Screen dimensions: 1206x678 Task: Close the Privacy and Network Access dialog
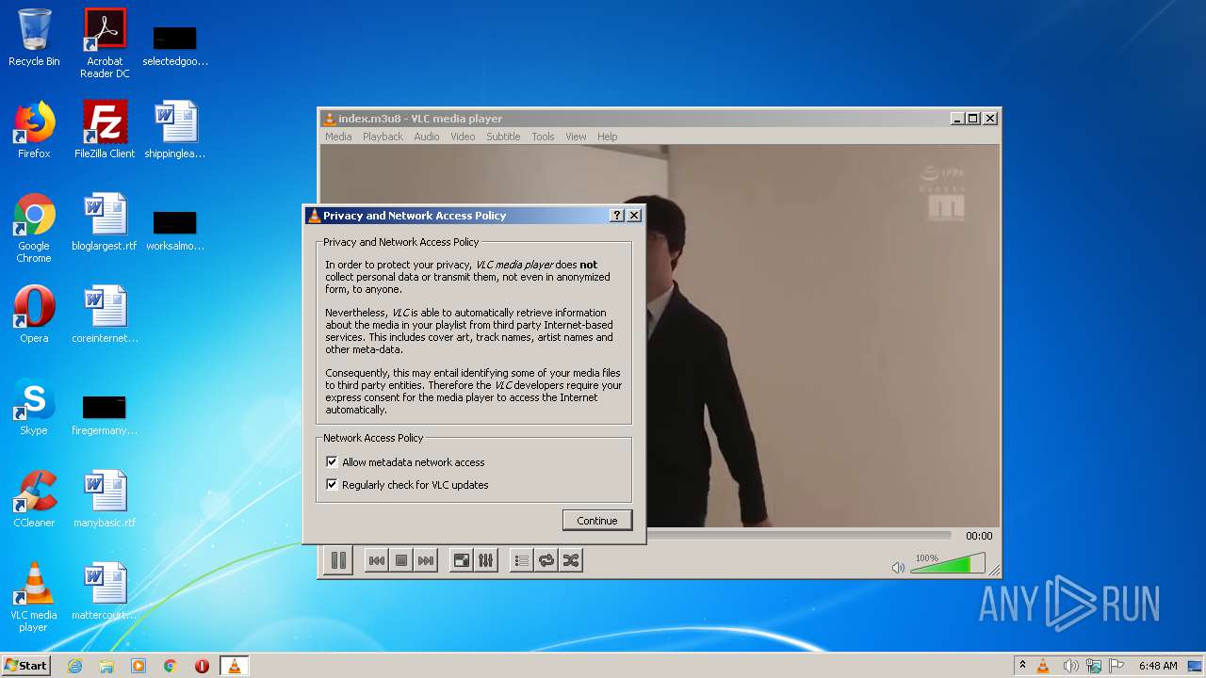[x=634, y=216]
